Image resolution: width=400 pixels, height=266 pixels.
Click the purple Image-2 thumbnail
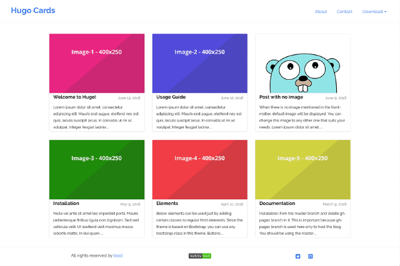200,64
